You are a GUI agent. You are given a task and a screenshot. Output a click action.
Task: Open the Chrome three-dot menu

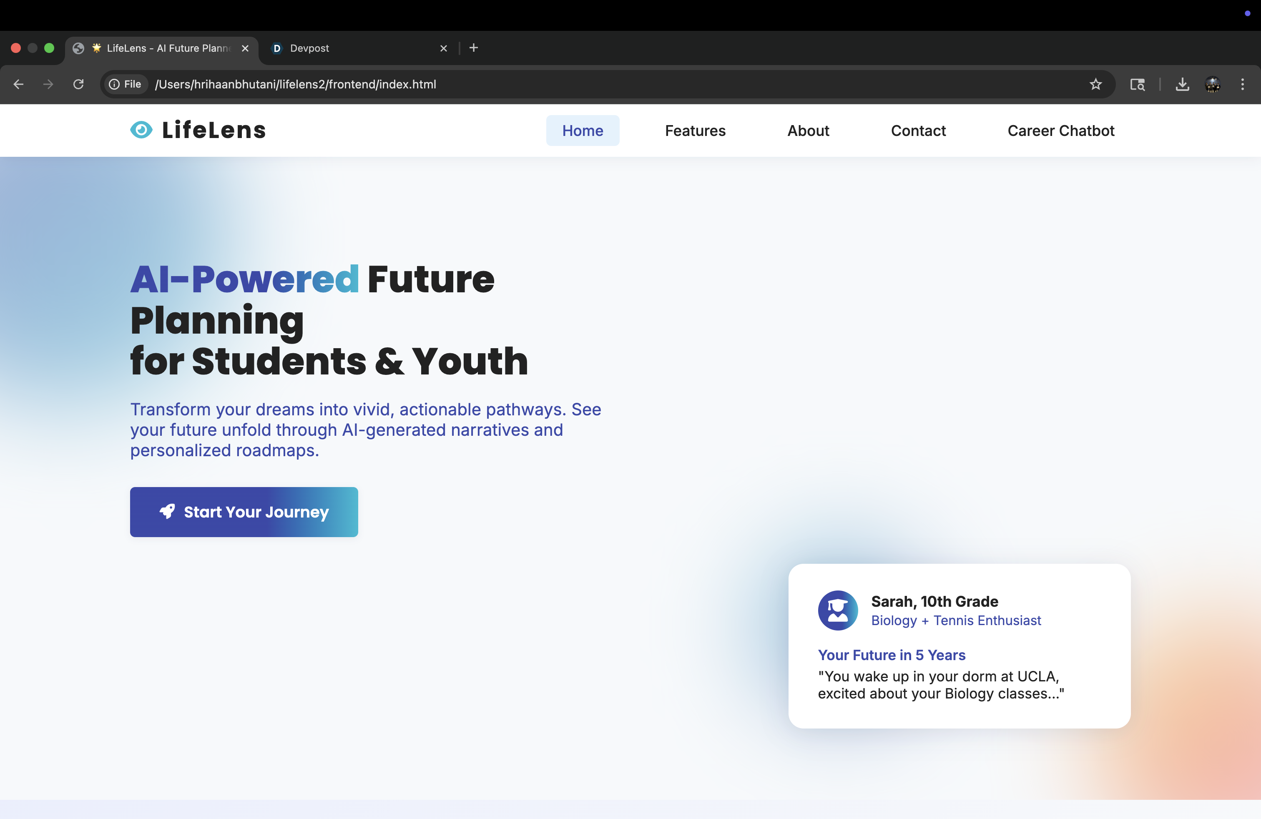tap(1242, 84)
